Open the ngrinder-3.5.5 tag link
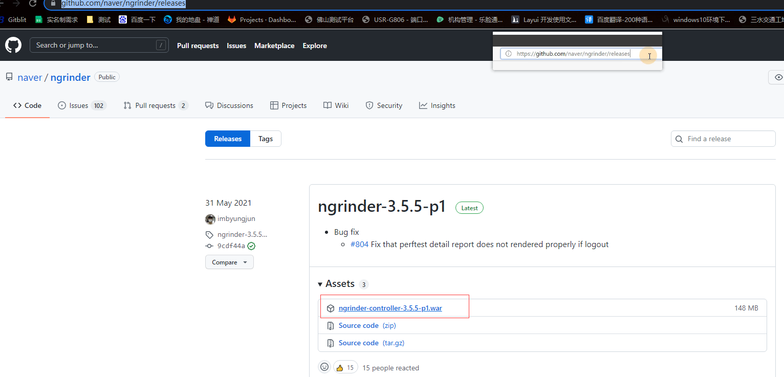This screenshot has height=377, width=784. click(243, 234)
